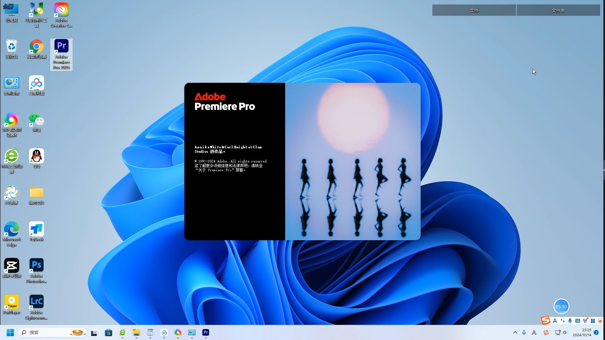Open the volume speaker tray icon
This screenshot has width=605, height=340.
tap(565, 332)
